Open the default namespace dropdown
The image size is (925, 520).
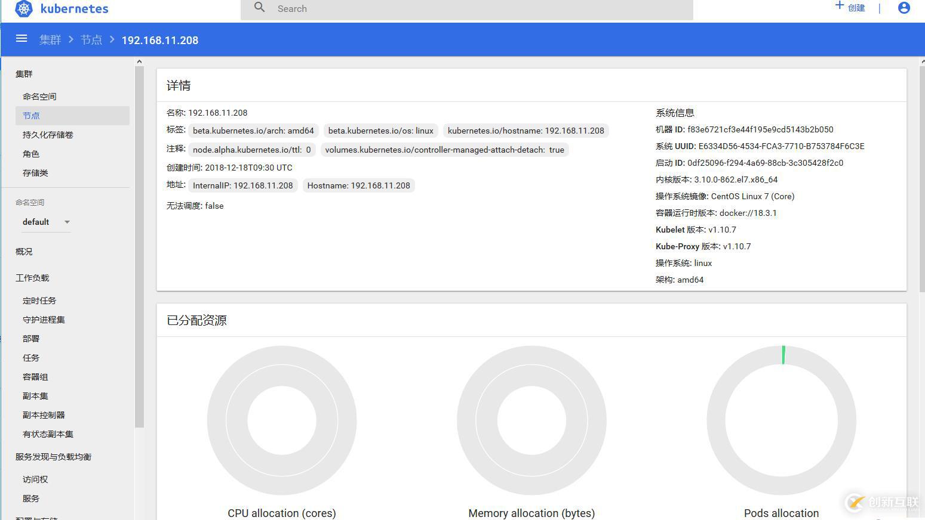coord(46,221)
